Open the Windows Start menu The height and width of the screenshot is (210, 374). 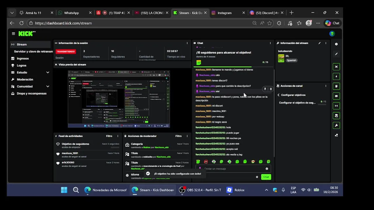click(x=64, y=190)
